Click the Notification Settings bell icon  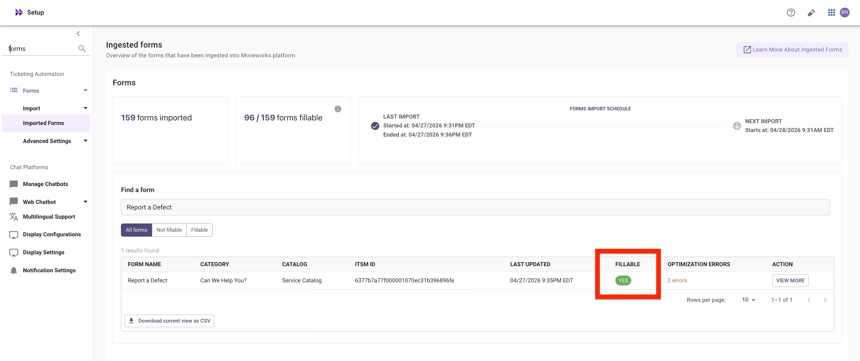coord(14,270)
